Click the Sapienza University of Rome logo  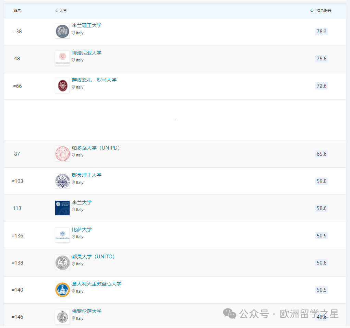point(62,86)
